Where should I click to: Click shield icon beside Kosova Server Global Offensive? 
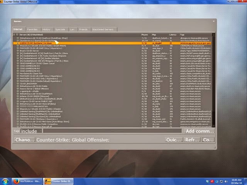click(x=18, y=89)
